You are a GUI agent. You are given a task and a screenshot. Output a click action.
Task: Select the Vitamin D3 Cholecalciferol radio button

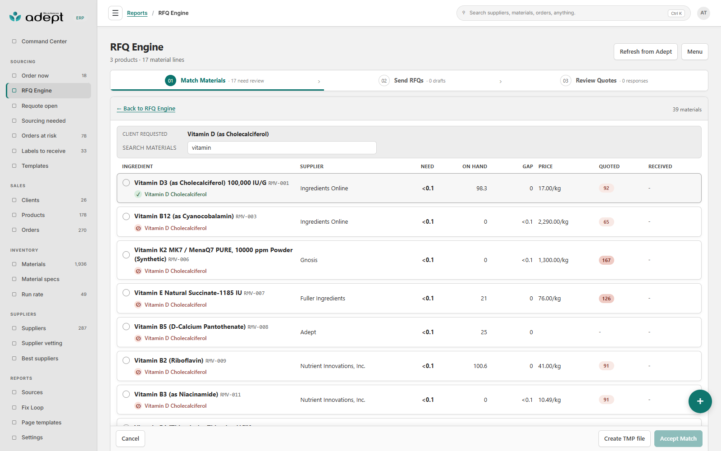[x=126, y=183]
